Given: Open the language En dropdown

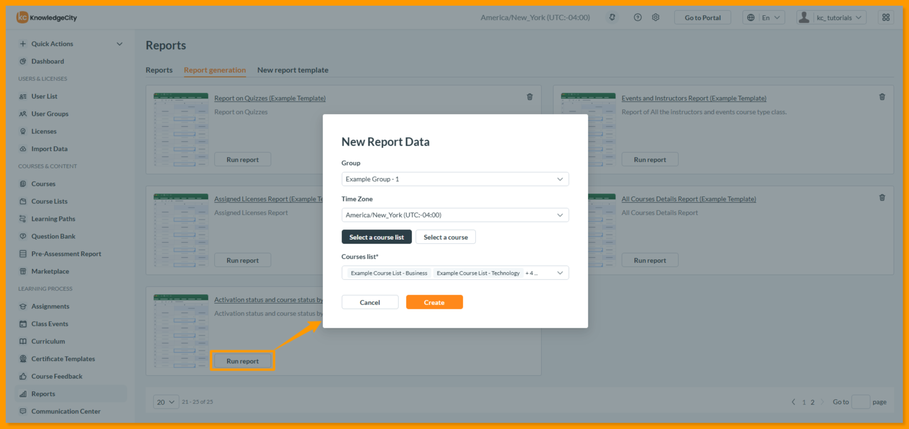Looking at the screenshot, I should tap(764, 18).
